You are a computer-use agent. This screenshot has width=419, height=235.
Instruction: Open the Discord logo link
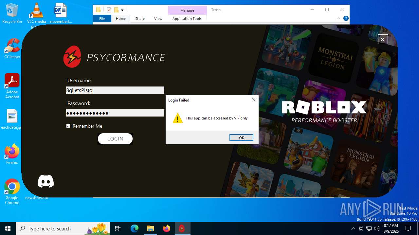point(46,181)
